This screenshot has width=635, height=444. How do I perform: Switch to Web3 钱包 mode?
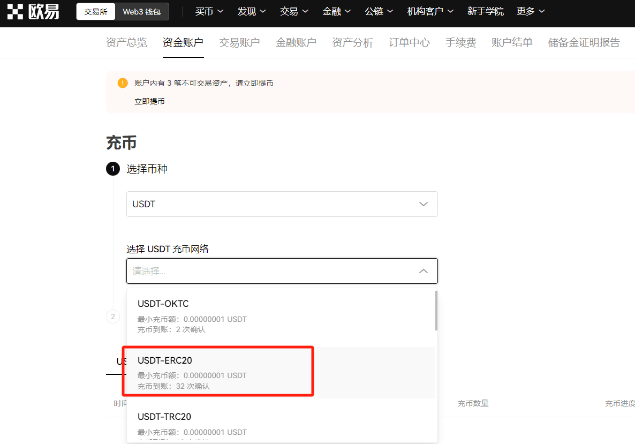[142, 12]
